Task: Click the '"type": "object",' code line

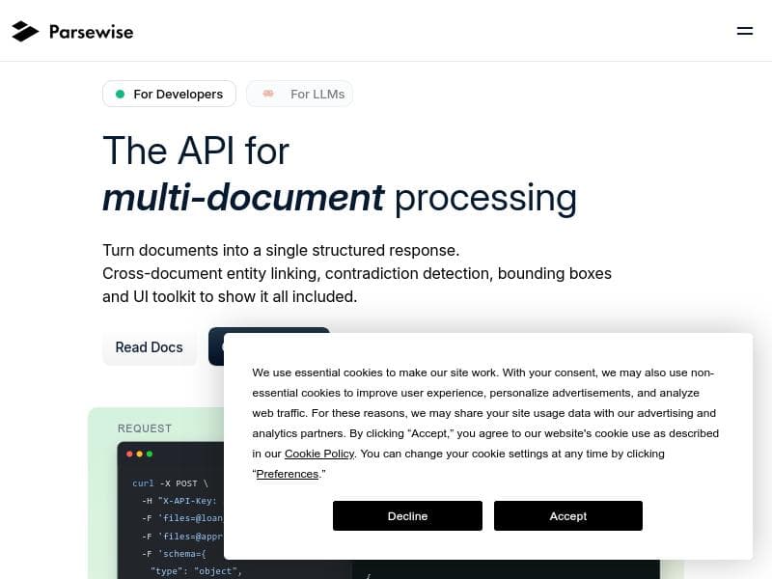Action: click(196, 571)
